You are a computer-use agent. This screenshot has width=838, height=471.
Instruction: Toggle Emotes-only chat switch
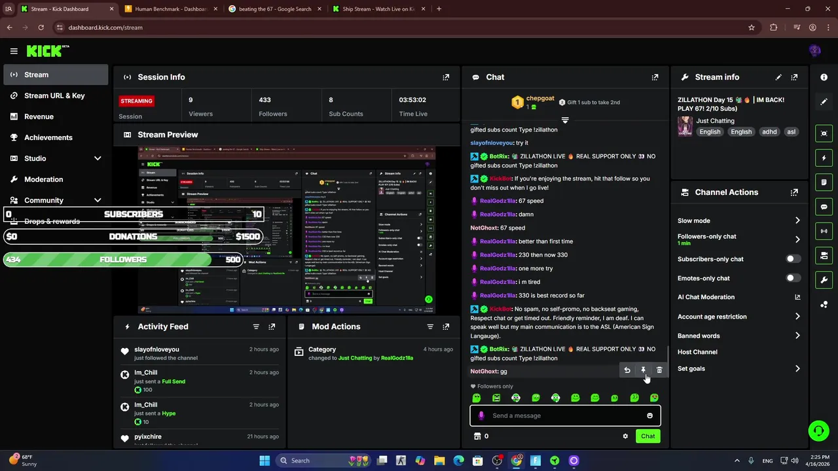tap(793, 278)
